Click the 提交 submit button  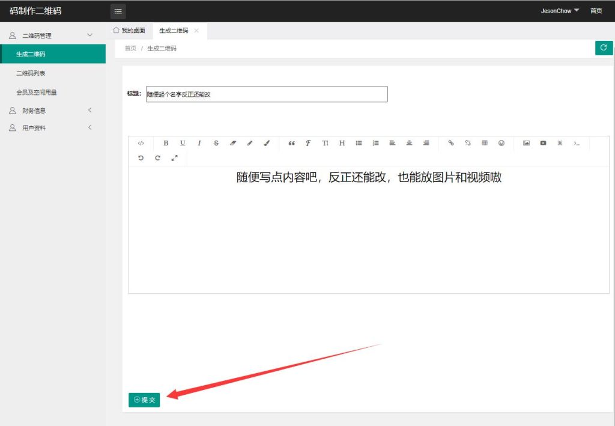point(144,400)
